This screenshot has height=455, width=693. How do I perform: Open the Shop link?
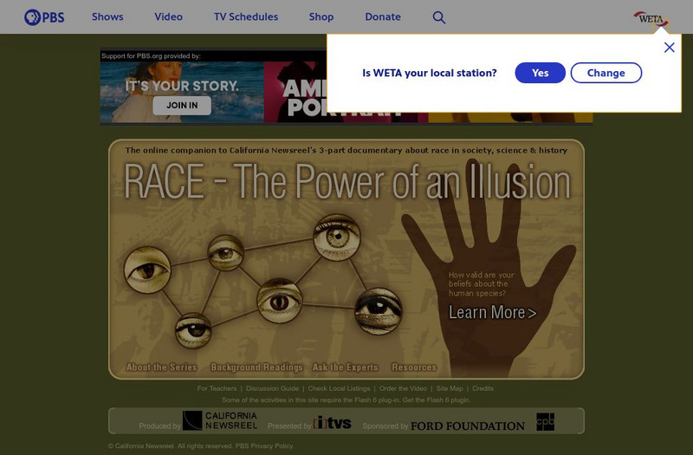click(x=321, y=16)
